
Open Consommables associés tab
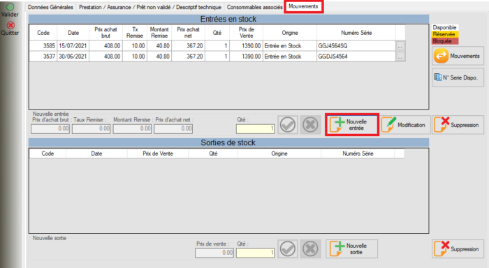click(x=254, y=7)
